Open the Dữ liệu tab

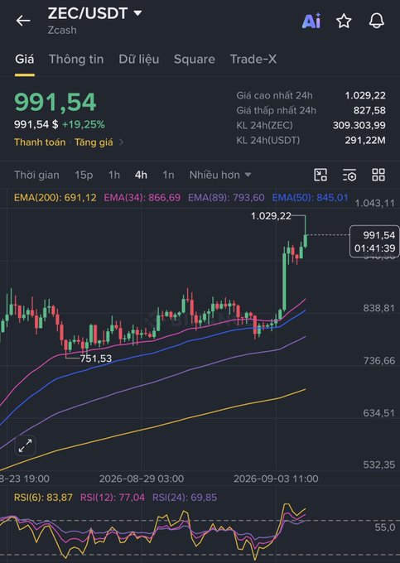click(x=139, y=60)
